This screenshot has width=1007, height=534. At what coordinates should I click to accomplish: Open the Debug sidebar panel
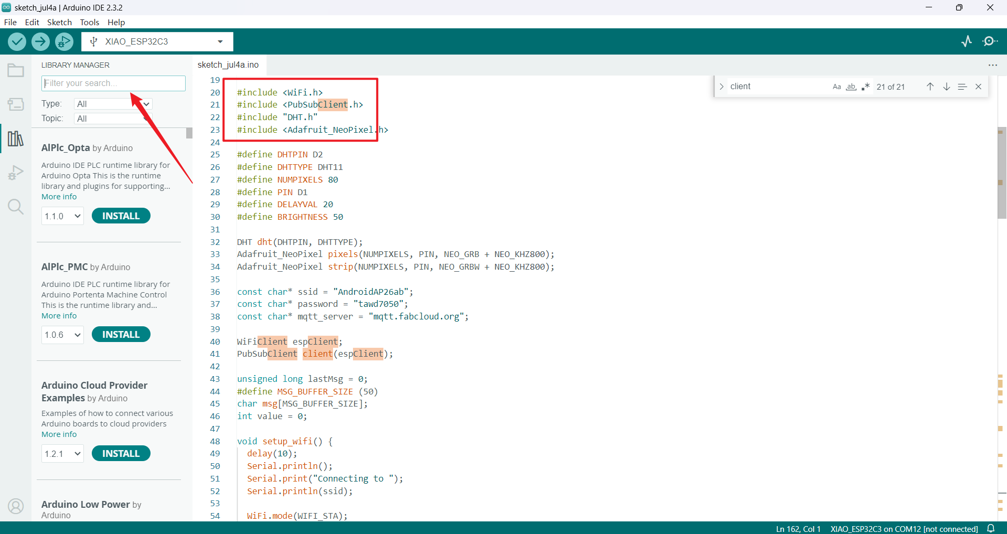(16, 173)
